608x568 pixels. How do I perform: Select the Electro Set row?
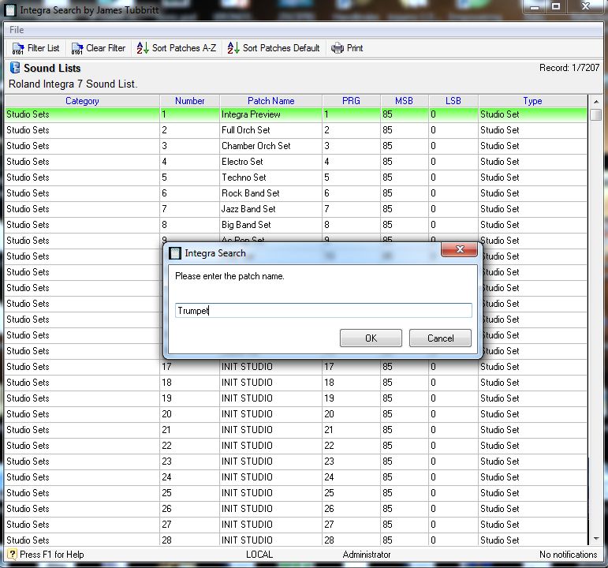pos(296,162)
